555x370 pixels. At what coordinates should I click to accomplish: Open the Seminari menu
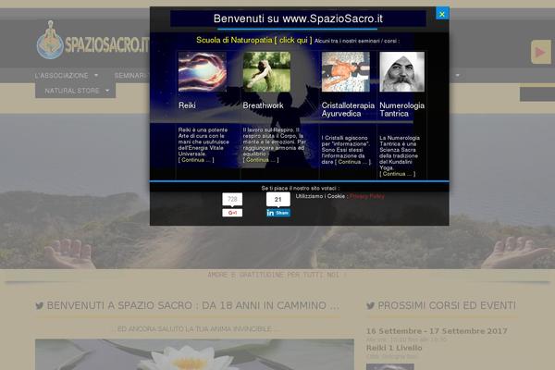(x=129, y=76)
